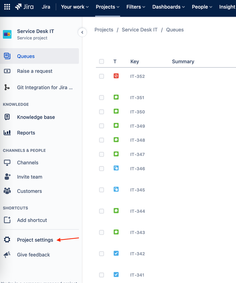This screenshot has width=236, height=283.
Task: Toggle the select-all checkbox in table header
Action: [102, 61]
